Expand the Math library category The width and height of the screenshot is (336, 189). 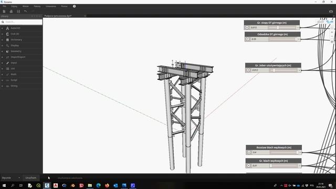coord(2,75)
